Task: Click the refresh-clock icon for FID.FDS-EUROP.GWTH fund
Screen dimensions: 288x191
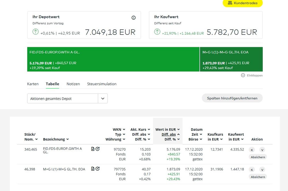Action: pos(97,149)
